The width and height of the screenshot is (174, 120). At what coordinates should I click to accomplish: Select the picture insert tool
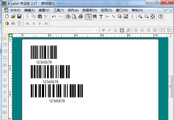[126, 16]
